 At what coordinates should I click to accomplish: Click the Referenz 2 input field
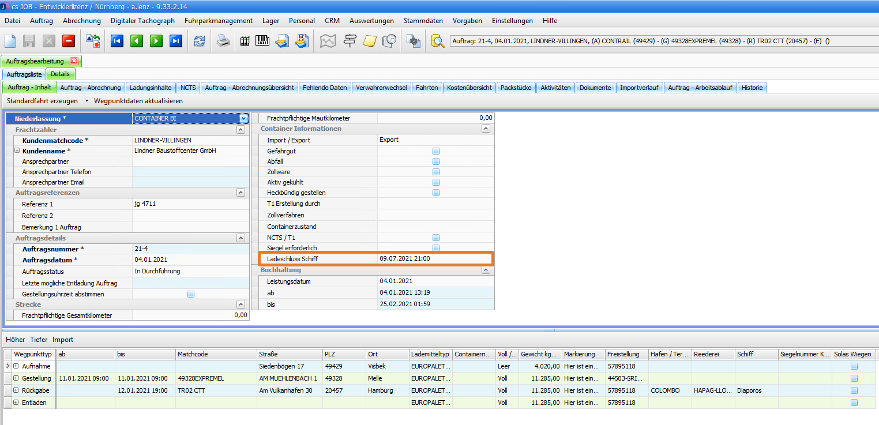pos(190,216)
